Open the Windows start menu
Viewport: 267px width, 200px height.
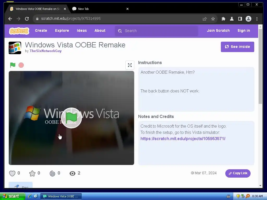point(13,196)
